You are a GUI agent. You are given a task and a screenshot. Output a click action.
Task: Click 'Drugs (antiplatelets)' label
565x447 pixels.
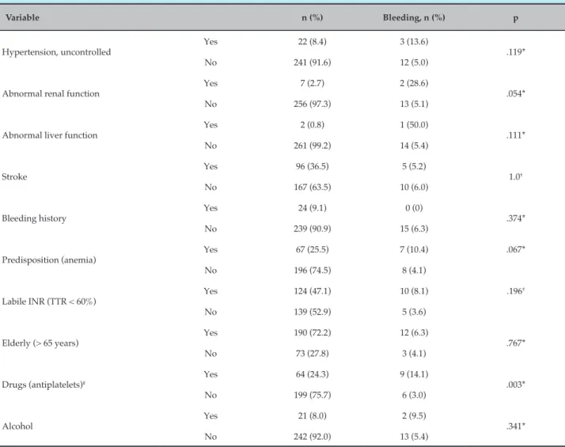(44, 384)
